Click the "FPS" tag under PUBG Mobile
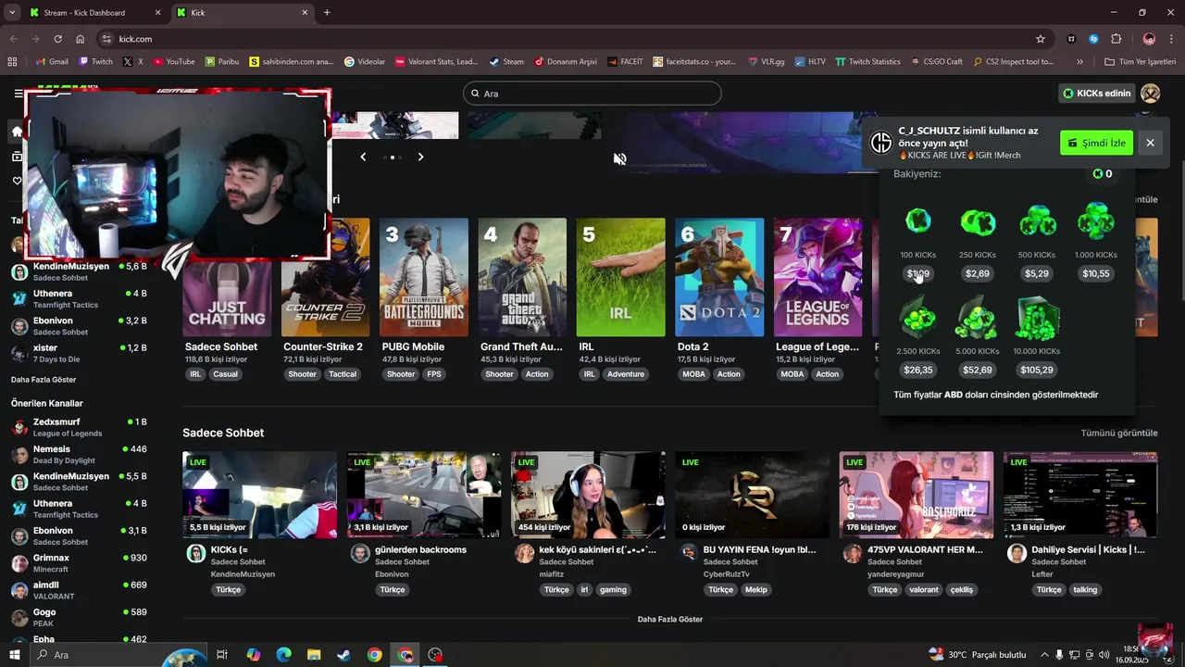The image size is (1185, 667). (434, 374)
